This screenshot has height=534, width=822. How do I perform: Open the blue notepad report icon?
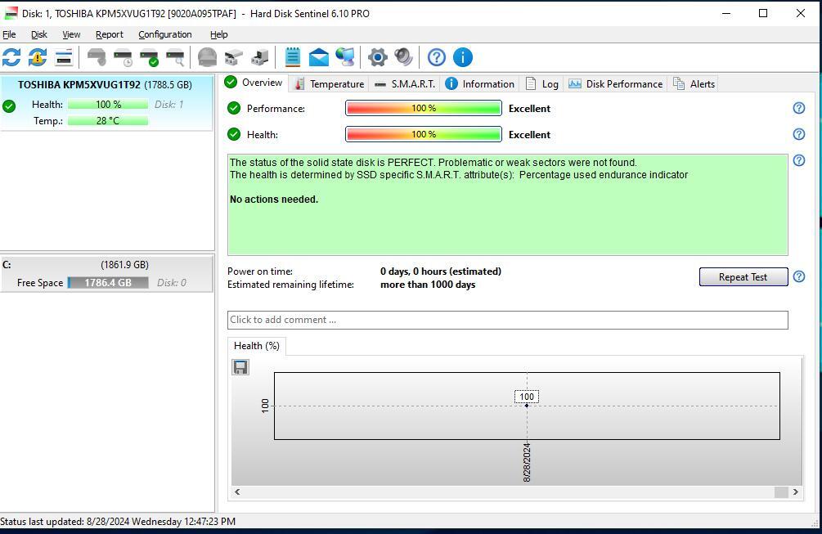293,57
